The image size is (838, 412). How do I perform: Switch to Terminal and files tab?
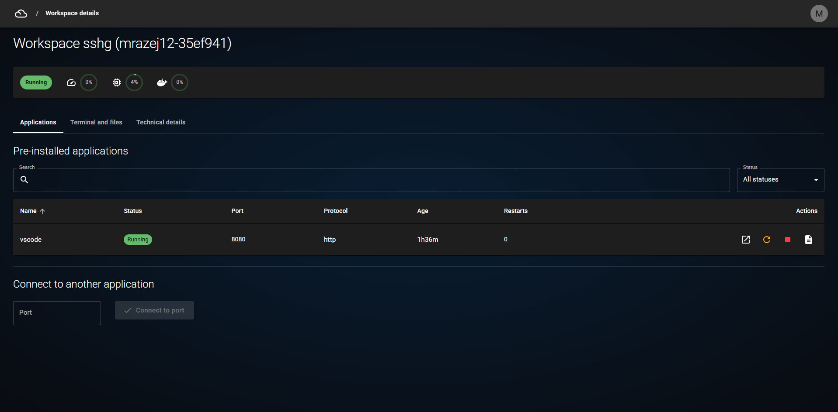click(x=96, y=122)
